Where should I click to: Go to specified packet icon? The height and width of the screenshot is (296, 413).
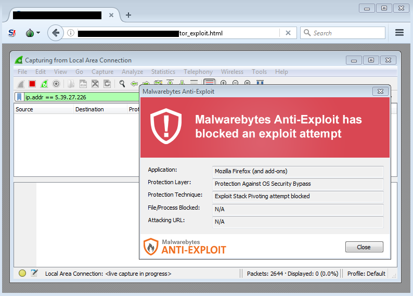click(x=158, y=82)
